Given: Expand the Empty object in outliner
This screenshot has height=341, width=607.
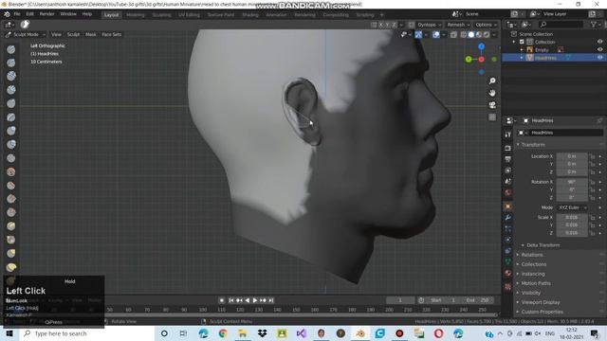Looking at the screenshot, I should point(522,50).
